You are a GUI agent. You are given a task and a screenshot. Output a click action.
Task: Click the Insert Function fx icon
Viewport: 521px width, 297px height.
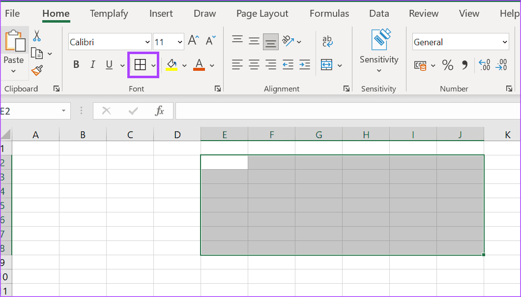pos(160,111)
